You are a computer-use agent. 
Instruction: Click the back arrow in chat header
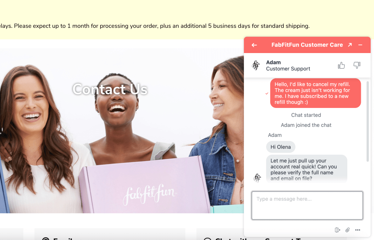(x=254, y=45)
